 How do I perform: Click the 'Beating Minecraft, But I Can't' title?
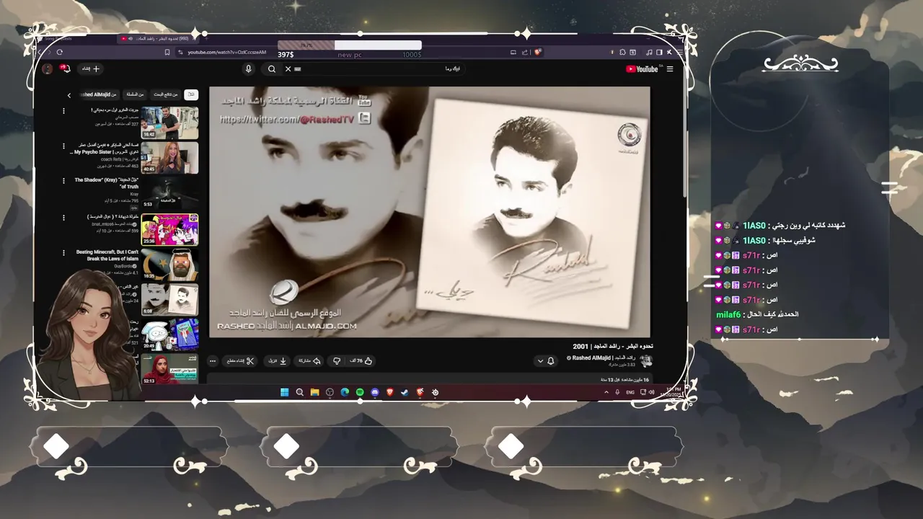pyautogui.click(x=107, y=255)
